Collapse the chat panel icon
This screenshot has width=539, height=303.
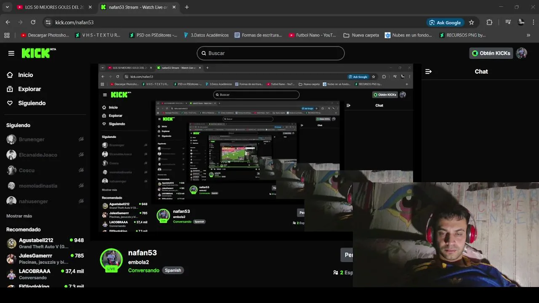[428, 72]
